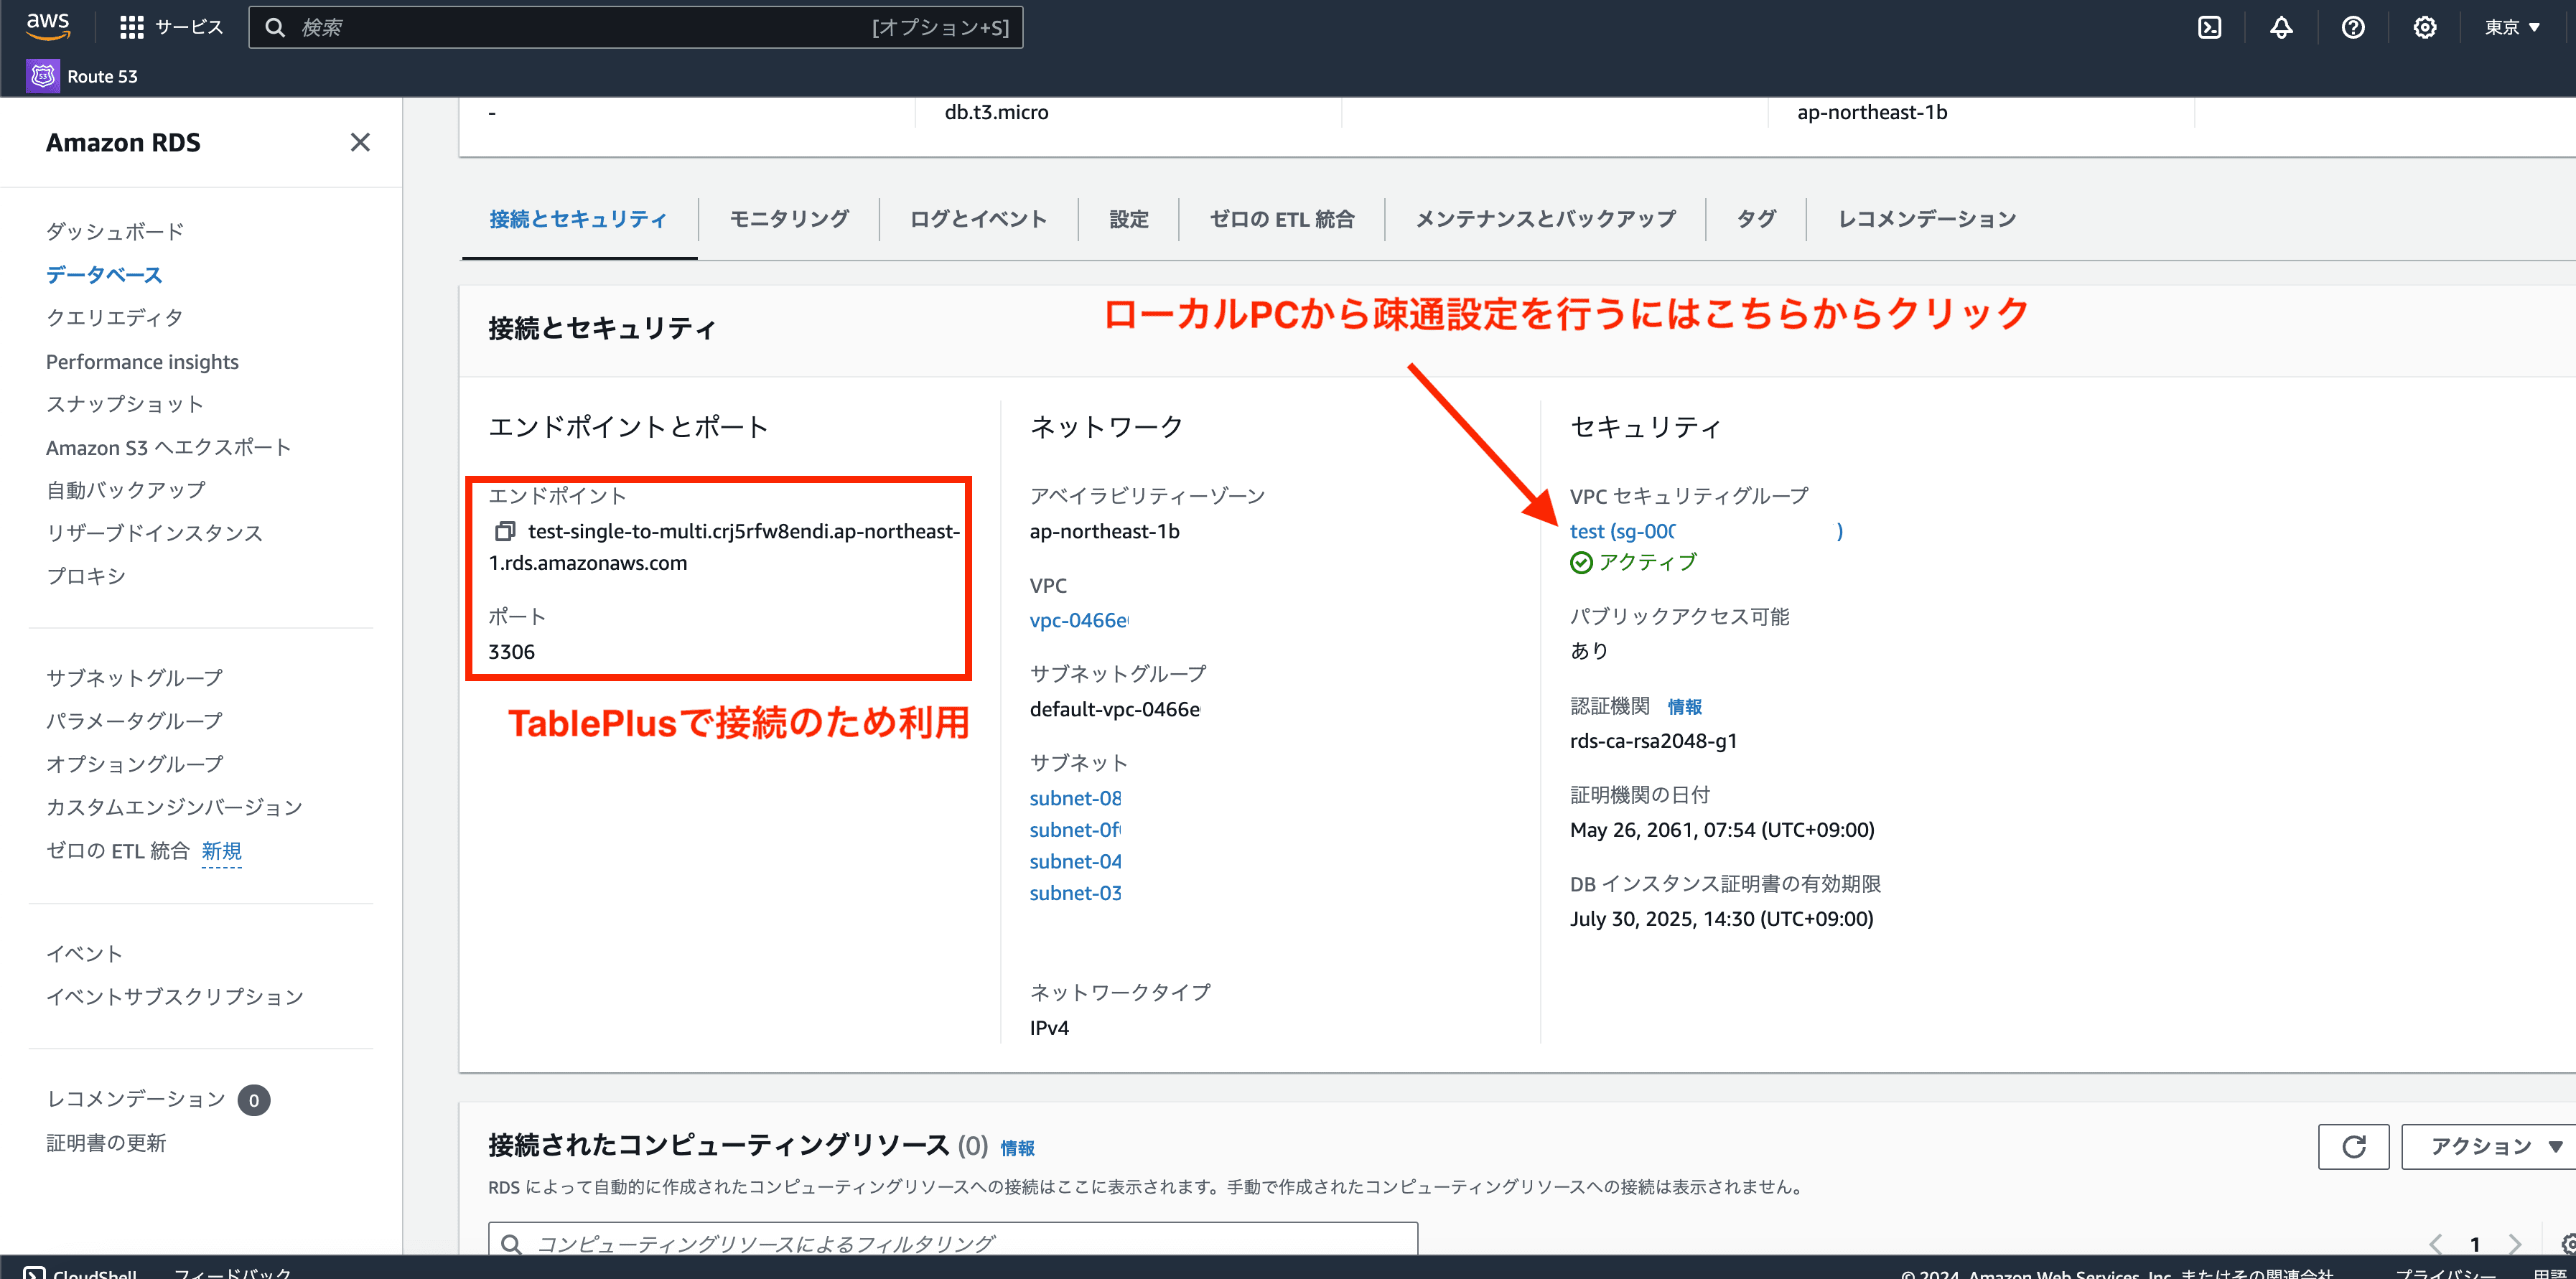The height and width of the screenshot is (1279, 2576).
Task: Open the subnet-0f link
Action: [1076, 830]
